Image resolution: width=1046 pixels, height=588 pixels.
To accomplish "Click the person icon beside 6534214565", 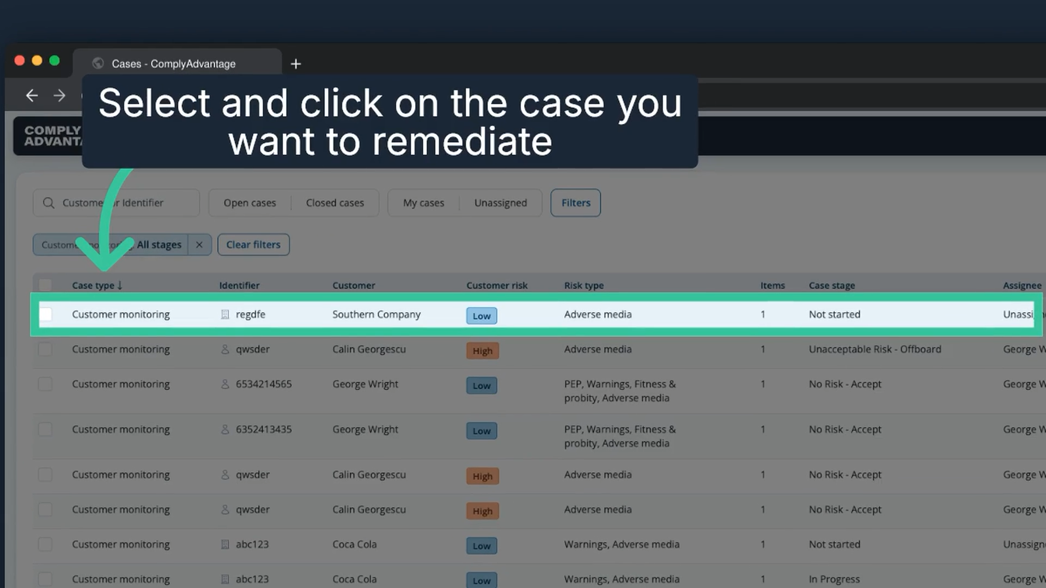I will [224, 384].
